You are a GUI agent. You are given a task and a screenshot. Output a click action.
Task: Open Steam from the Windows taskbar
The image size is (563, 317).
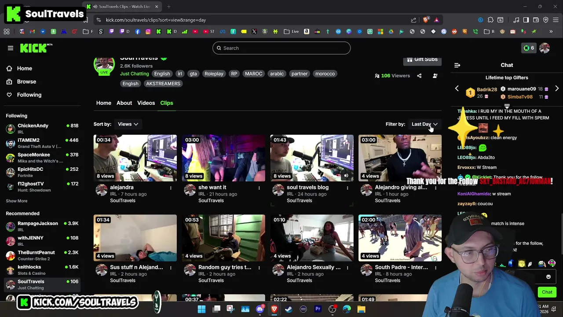coord(289,309)
